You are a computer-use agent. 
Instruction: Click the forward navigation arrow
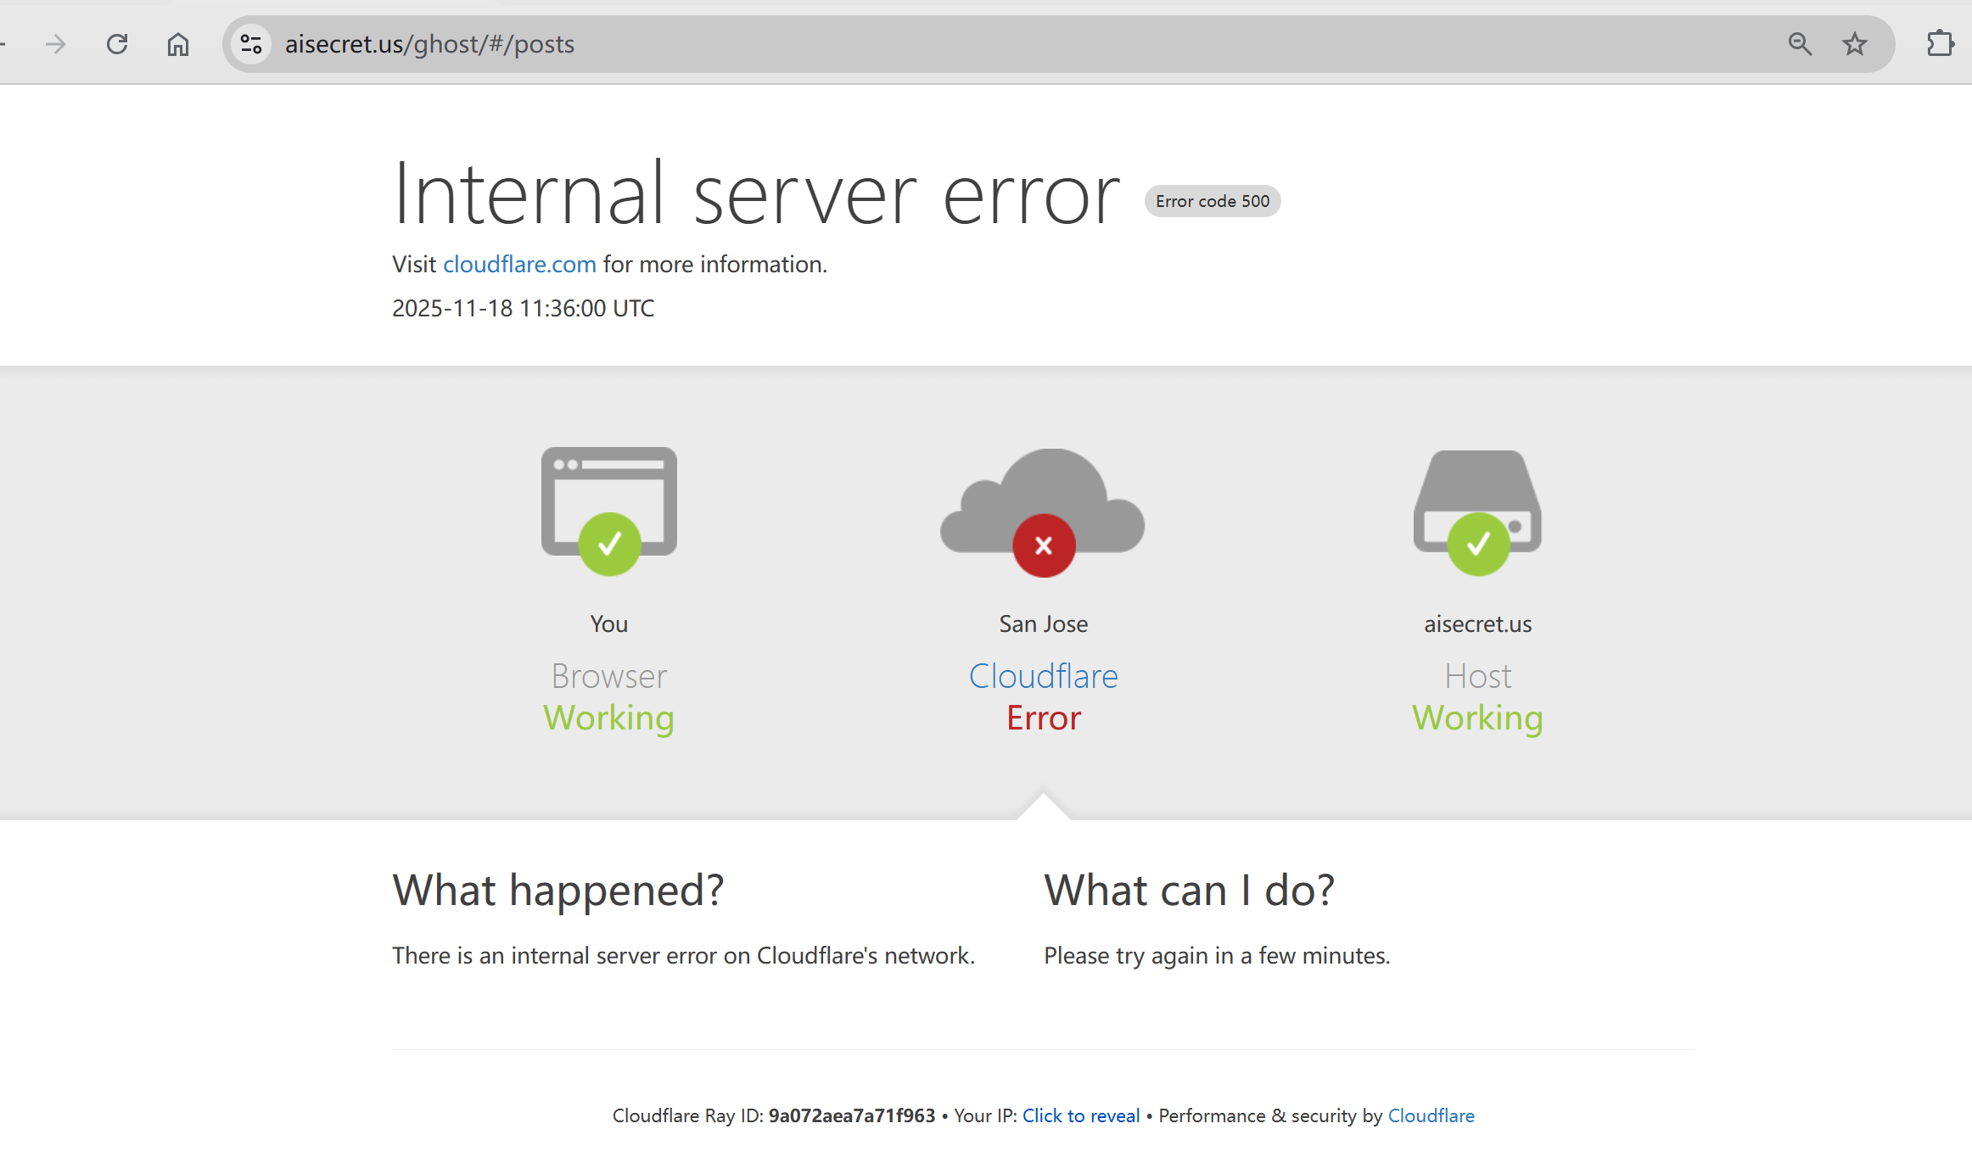tap(55, 44)
